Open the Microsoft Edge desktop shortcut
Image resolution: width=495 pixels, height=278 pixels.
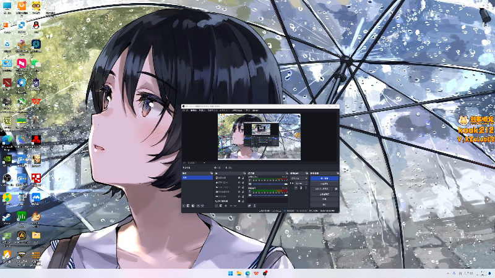(7, 141)
